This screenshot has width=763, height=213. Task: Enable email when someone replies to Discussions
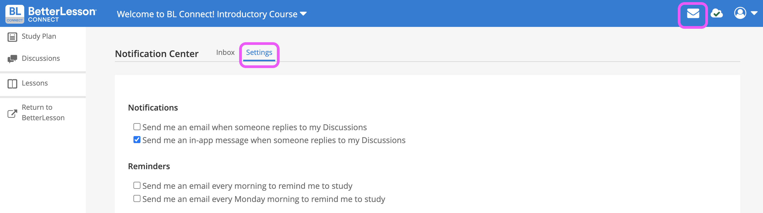136,127
